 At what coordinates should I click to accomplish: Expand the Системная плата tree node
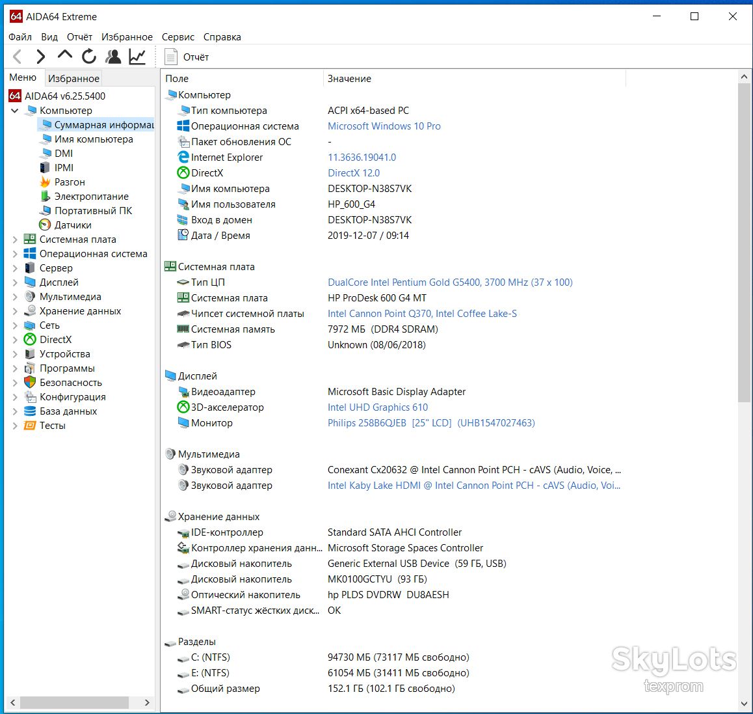point(14,240)
